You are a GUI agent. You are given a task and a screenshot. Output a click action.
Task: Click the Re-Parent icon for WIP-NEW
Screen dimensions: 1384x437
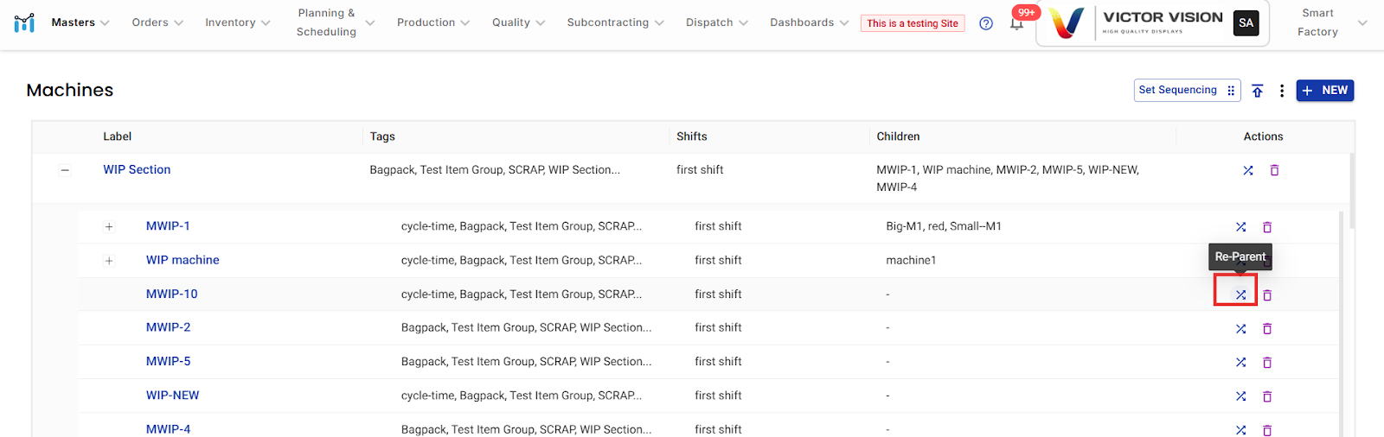(x=1240, y=396)
